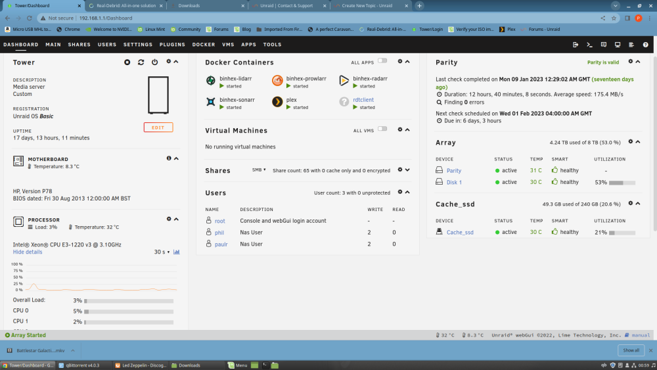Screen dimensions: 657x370
Task: Open the feedback icon in header
Action: point(603,45)
